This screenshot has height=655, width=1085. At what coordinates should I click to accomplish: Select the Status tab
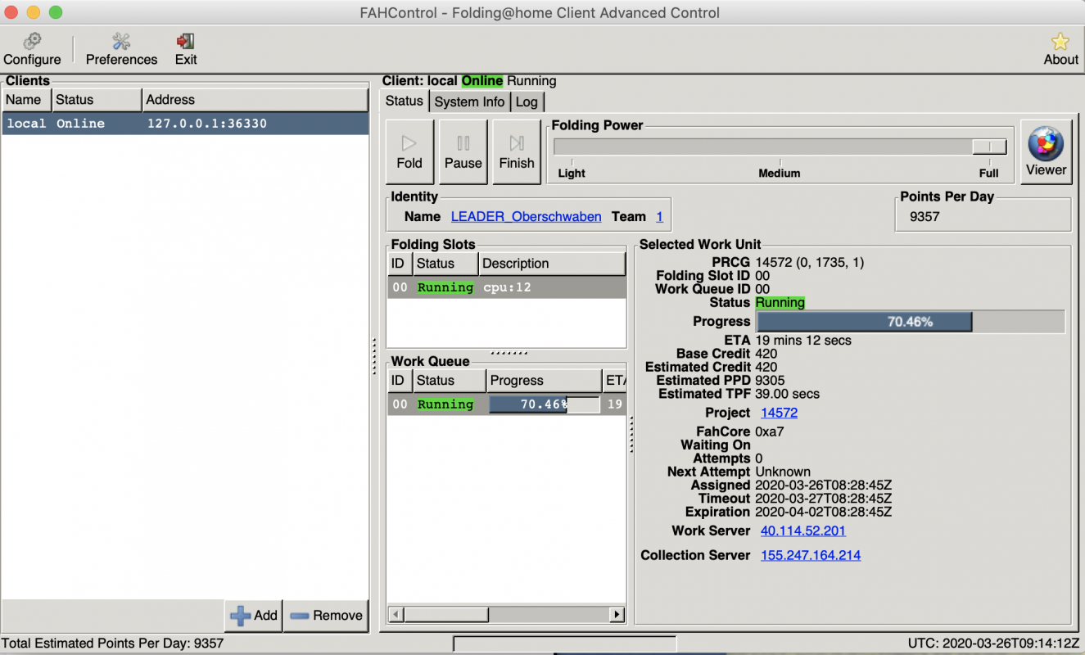[x=404, y=101]
